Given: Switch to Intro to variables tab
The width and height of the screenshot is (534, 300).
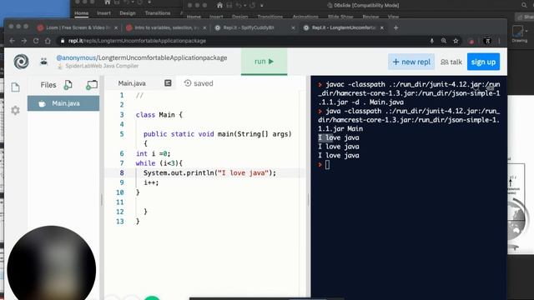Looking at the screenshot, I should (166, 27).
